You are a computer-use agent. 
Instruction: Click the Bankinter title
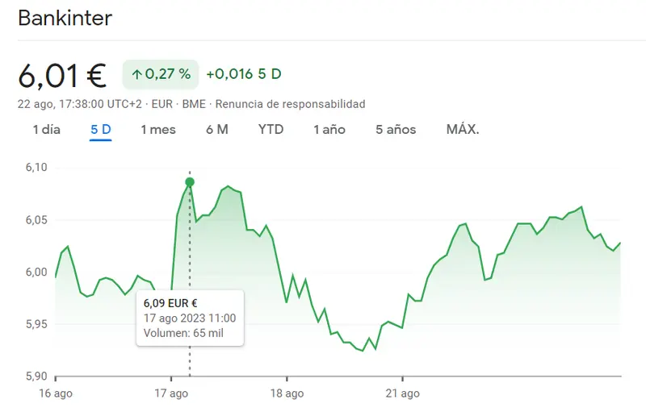(x=65, y=18)
